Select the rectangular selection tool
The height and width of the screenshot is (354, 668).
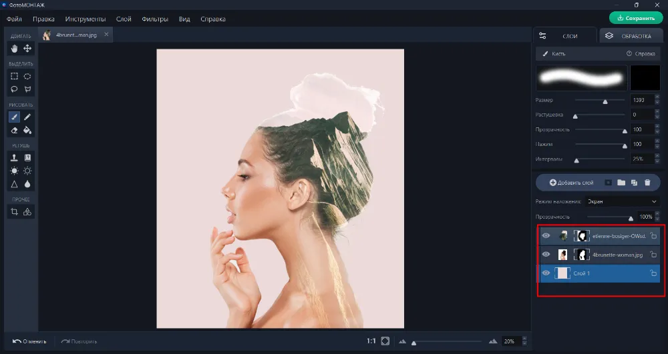click(15, 76)
